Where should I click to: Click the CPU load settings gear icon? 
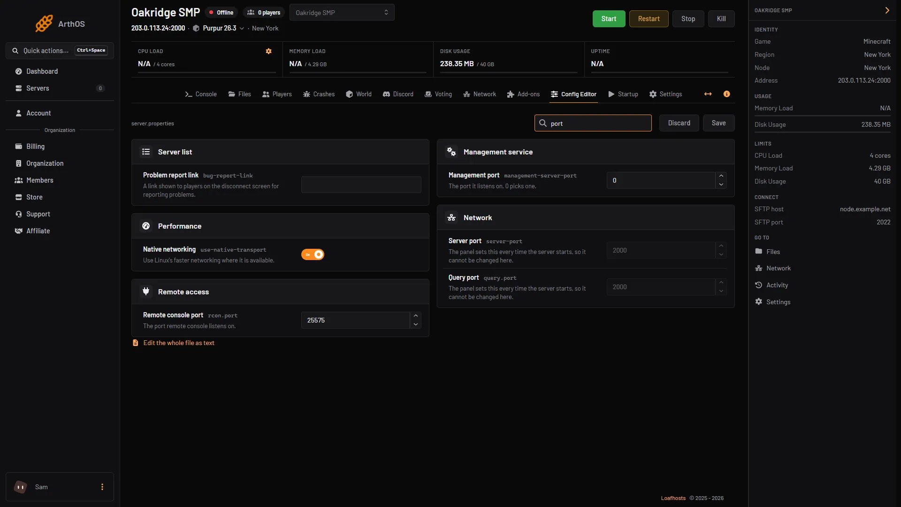(x=268, y=51)
